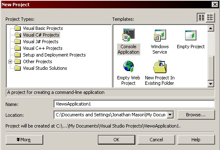The height and width of the screenshot is (150, 220).
Task: Click the Empty Web Project label text
Action: [x=129, y=80]
